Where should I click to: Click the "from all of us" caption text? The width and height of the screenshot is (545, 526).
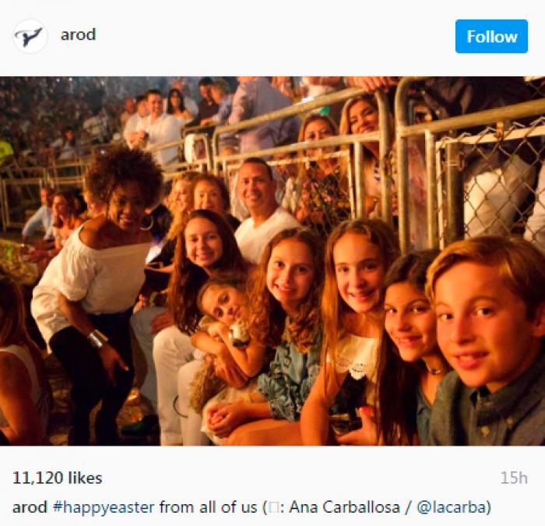coord(208,507)
